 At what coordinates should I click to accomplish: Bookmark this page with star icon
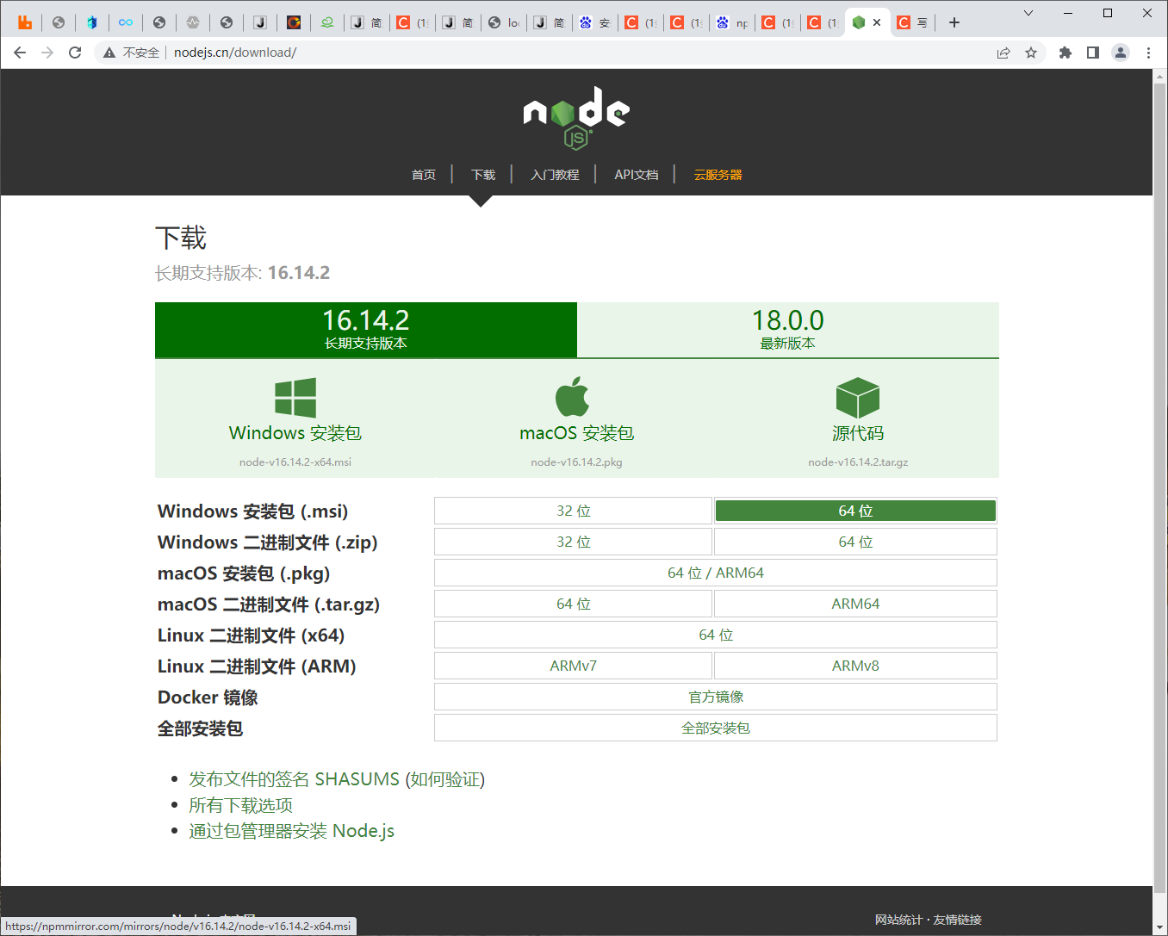1031,53
